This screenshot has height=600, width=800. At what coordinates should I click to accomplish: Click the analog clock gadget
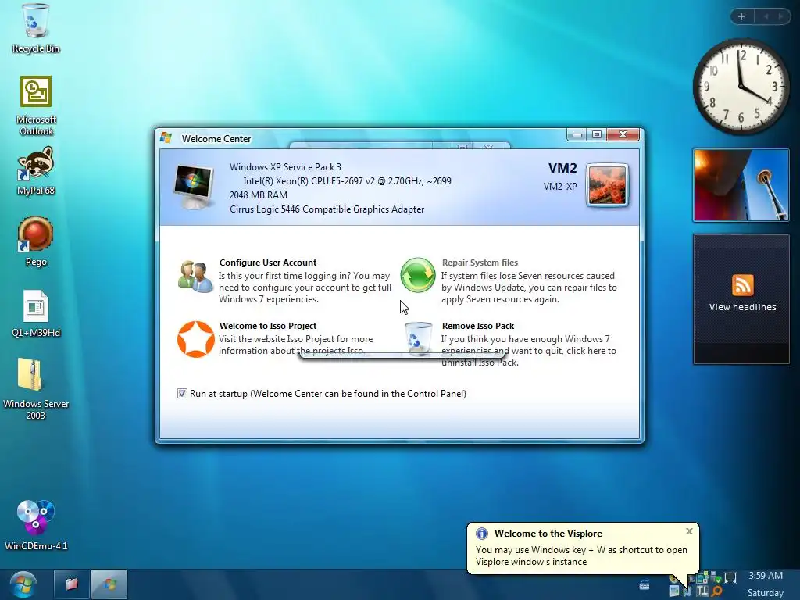coord(741,86)
